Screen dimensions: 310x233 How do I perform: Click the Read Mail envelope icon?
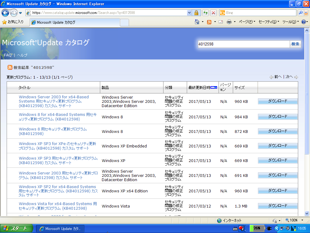pos(221,22)
